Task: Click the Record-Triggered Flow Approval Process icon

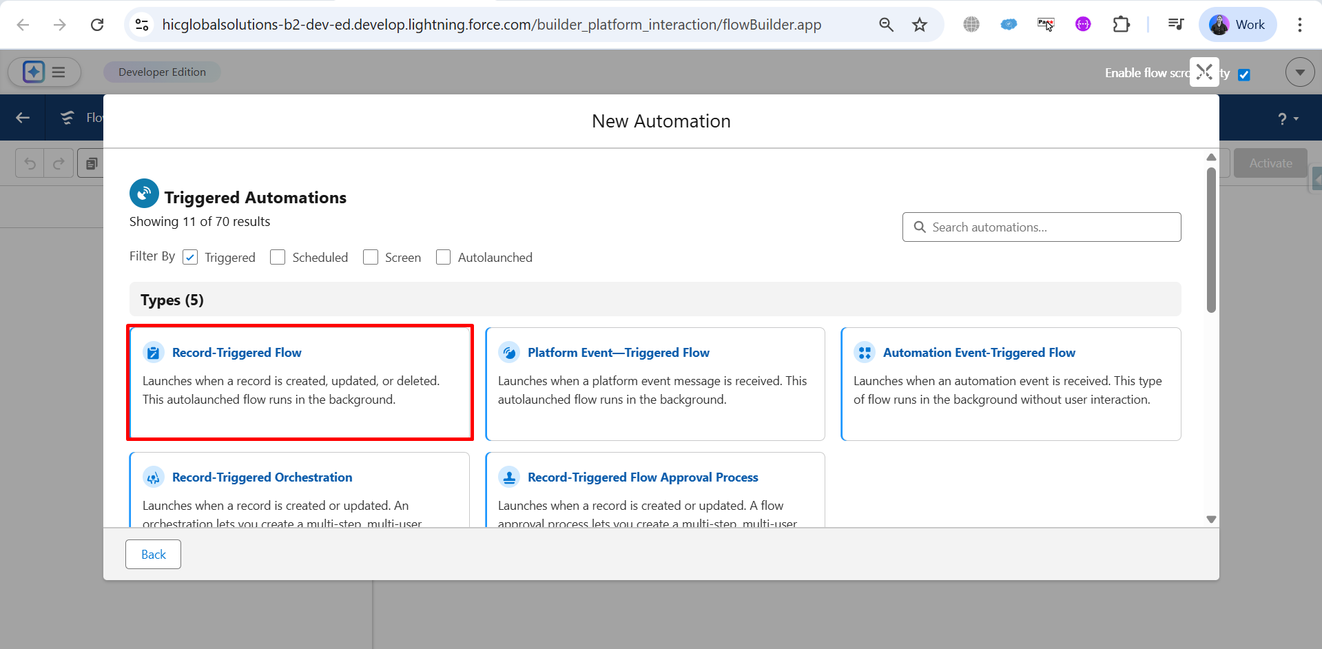Action: 509,477
